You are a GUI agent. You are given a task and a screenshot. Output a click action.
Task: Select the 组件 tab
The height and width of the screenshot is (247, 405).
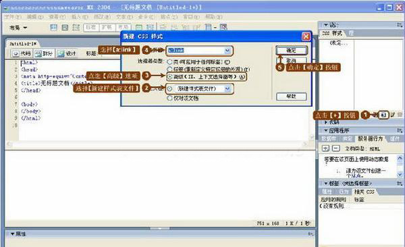pos(395,139)
